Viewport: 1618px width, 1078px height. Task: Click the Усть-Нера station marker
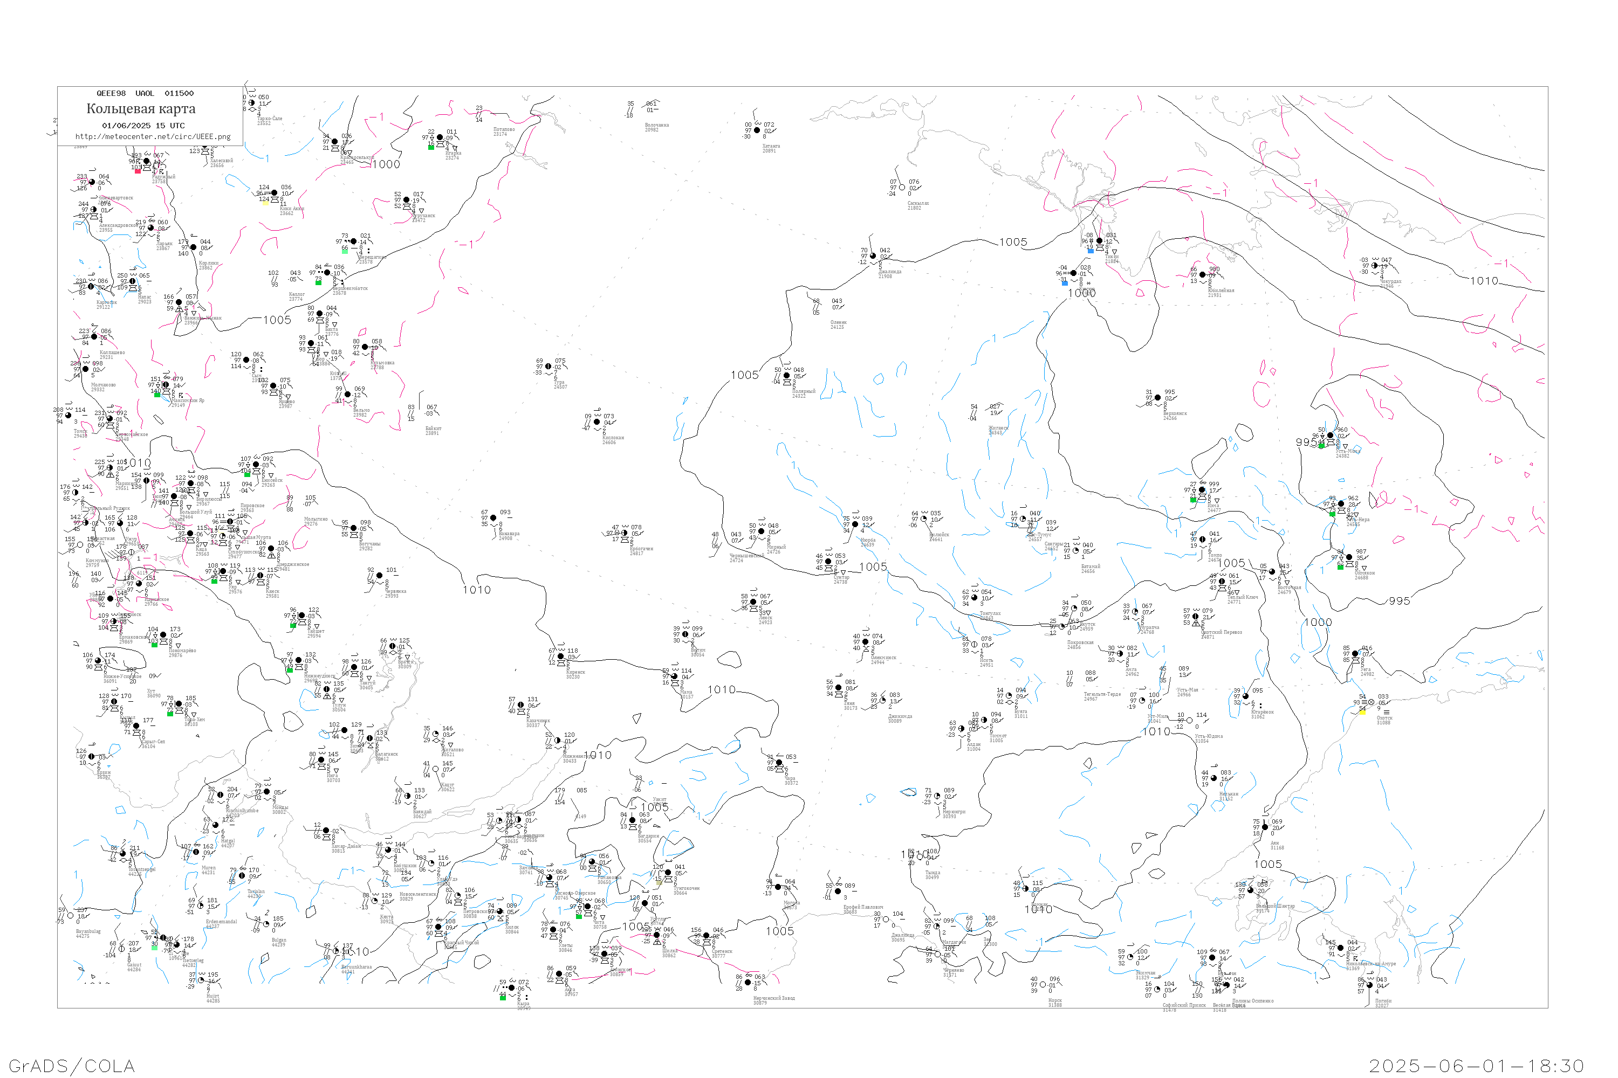click(1341, 504)
